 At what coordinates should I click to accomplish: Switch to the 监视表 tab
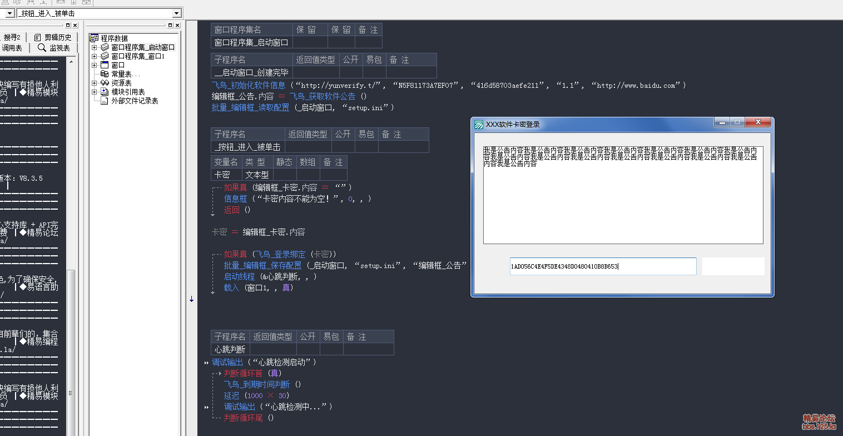(x=54, y=48)
